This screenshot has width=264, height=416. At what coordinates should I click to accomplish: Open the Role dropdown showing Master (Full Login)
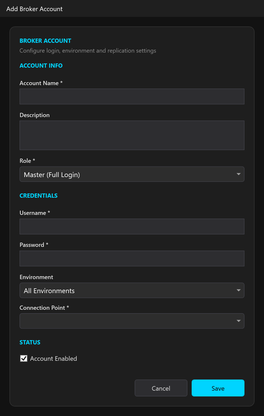tap(132, 174)
